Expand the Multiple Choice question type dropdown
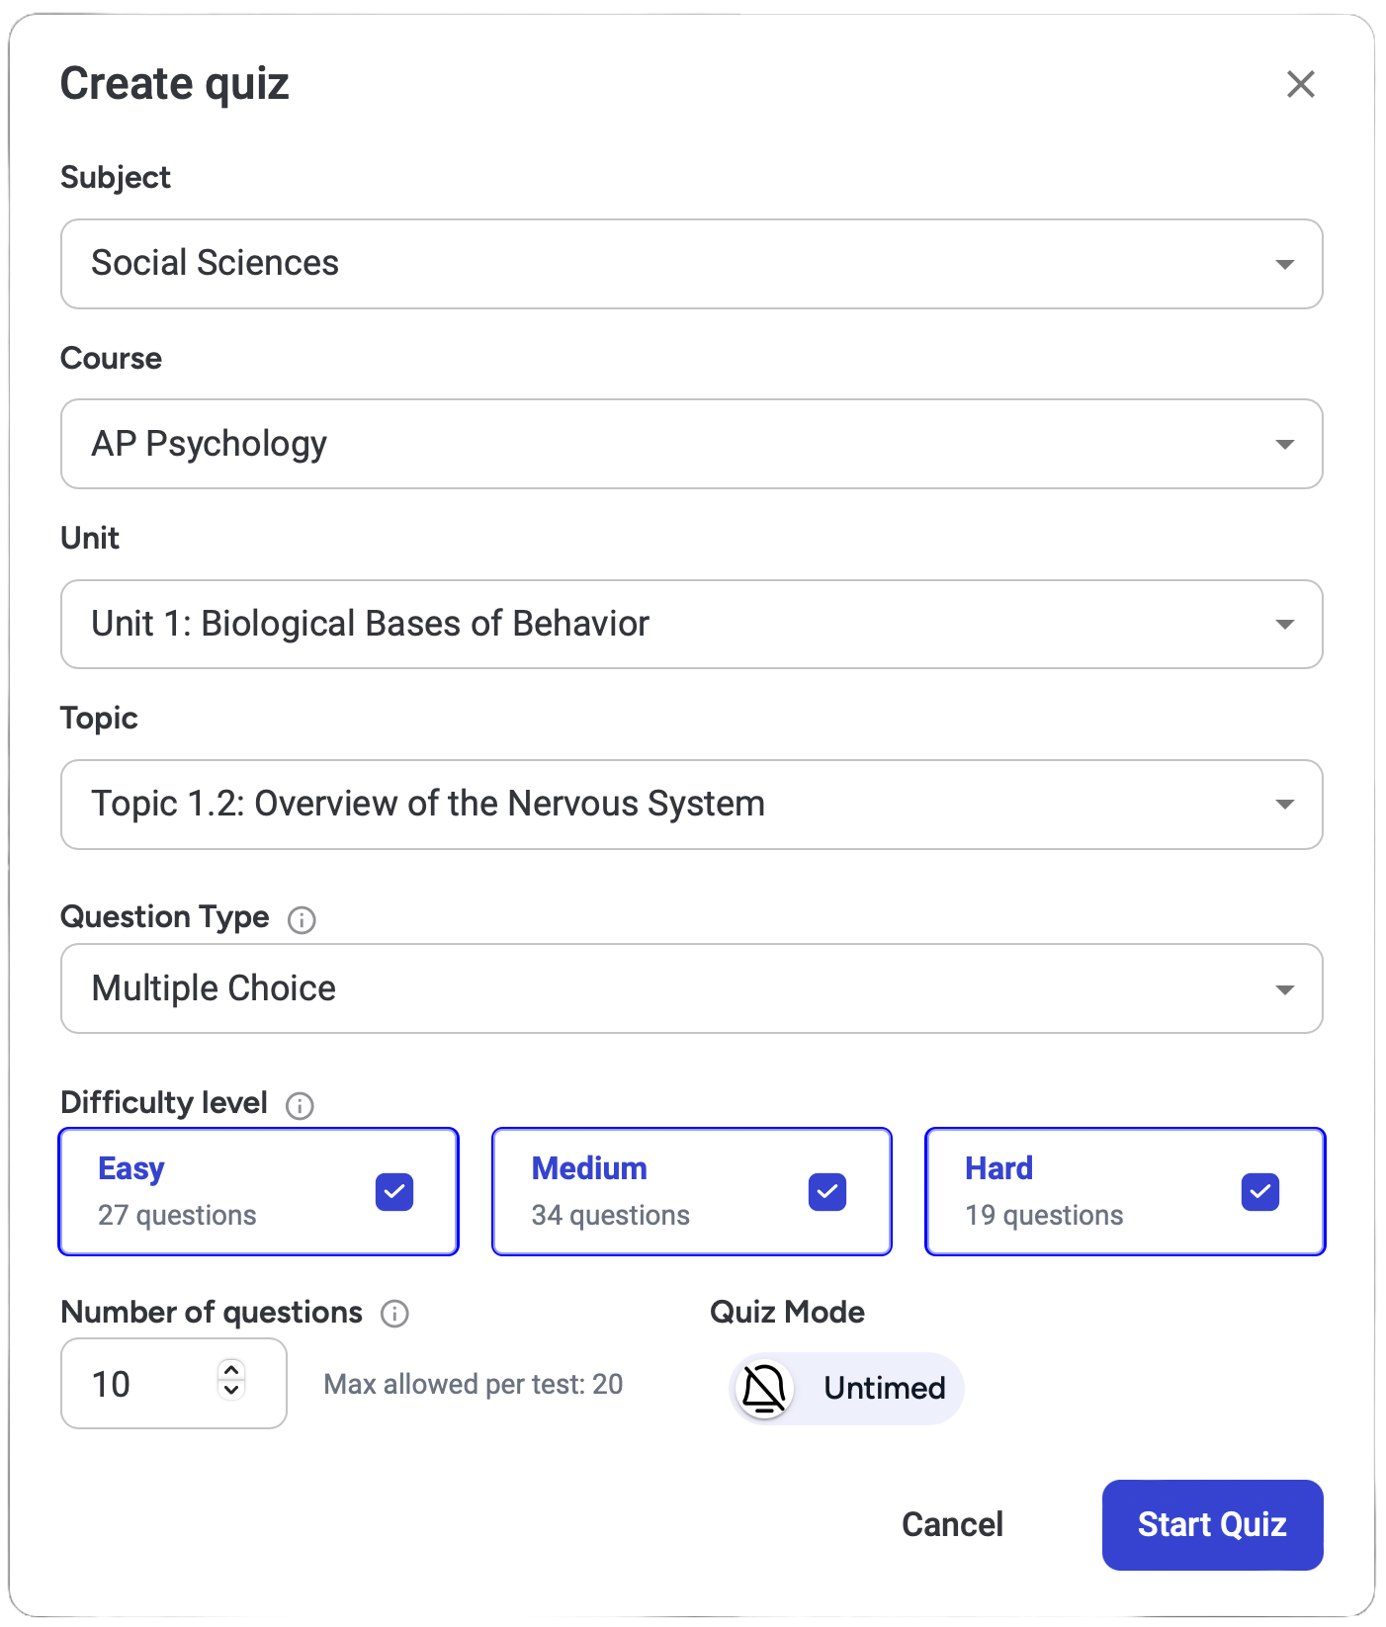This screenshot has width=1386, height=1627. [691, 988]
